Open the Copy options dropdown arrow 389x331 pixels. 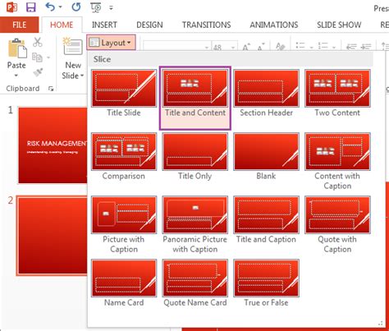[48, 57]
